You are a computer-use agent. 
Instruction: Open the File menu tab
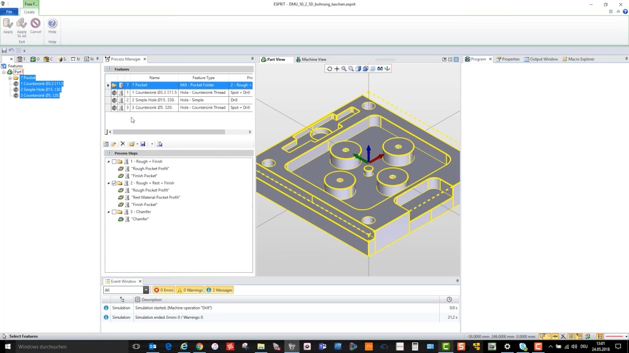(9, 12)
